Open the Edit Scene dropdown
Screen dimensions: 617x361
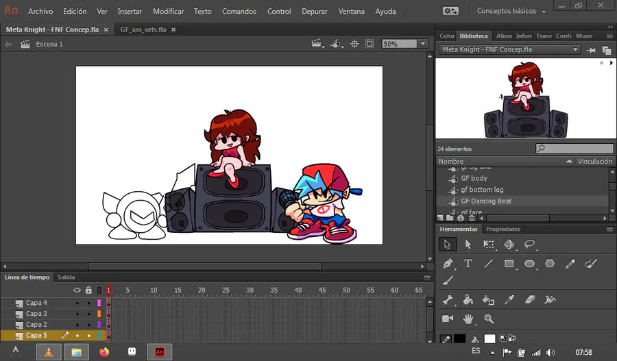317,44
